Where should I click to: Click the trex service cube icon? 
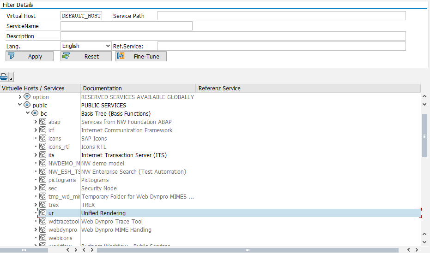tap(43, 205)
